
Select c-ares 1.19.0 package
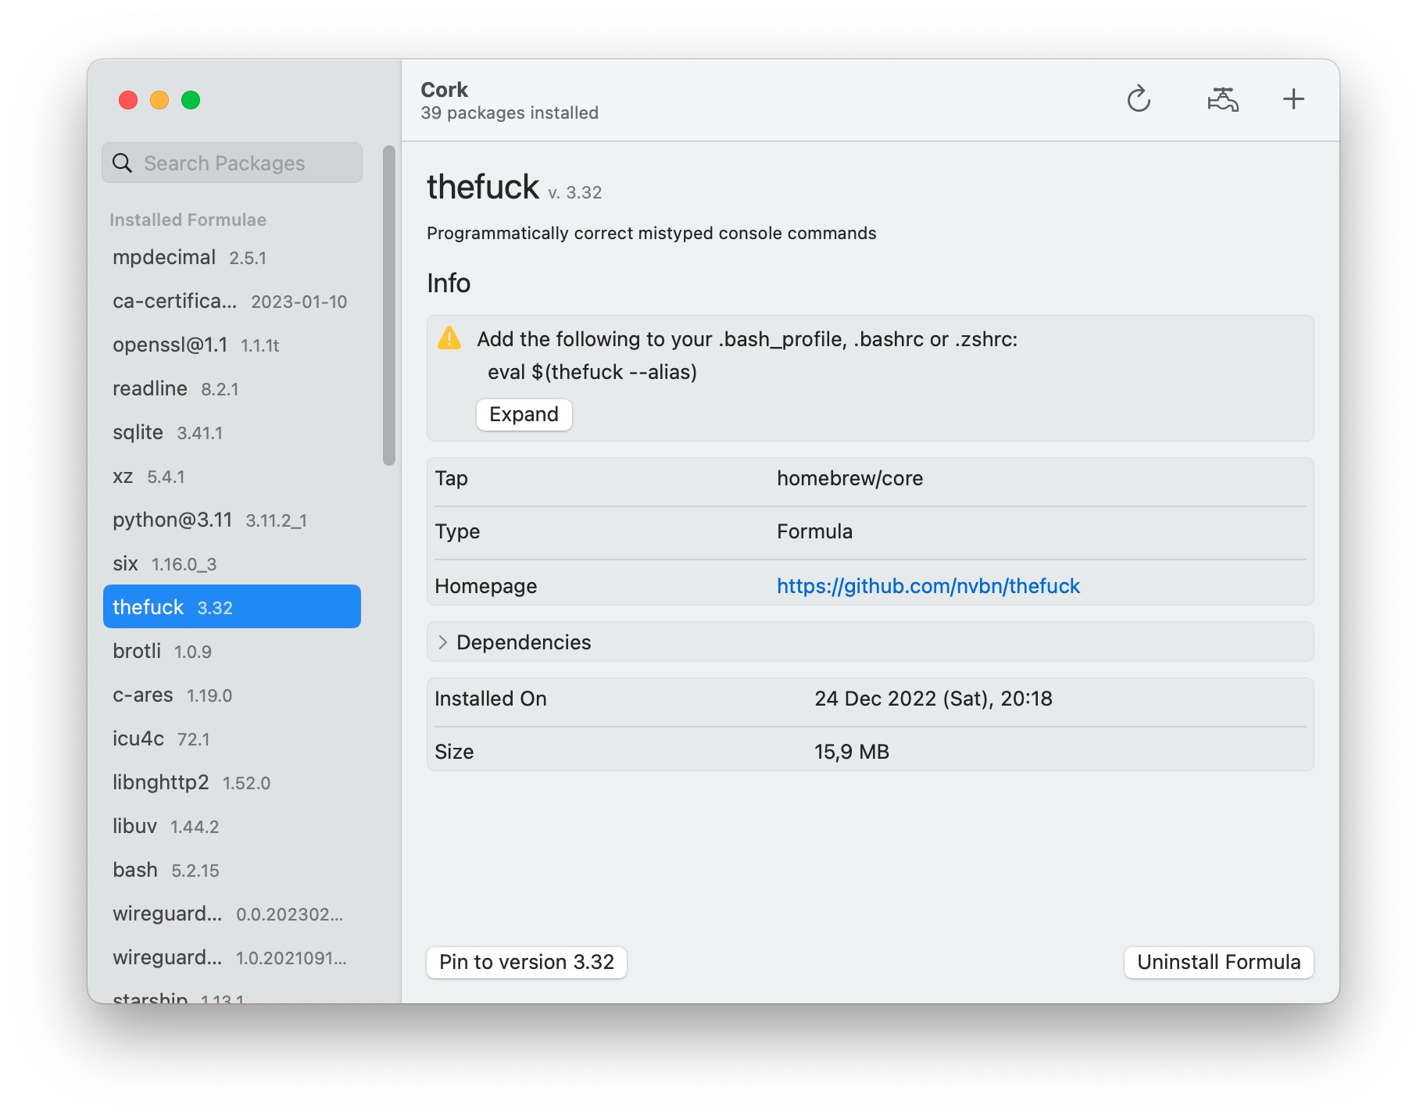pyautogui.click(x=232, y=695)
